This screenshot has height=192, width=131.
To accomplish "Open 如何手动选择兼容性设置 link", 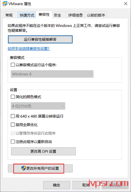I will (x=29, y=49).
